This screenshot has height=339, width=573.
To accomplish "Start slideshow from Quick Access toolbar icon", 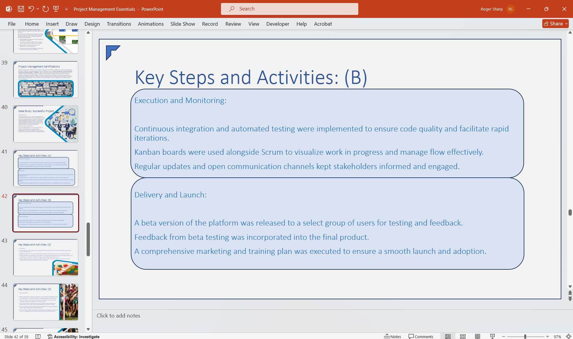I will point(56,9).
